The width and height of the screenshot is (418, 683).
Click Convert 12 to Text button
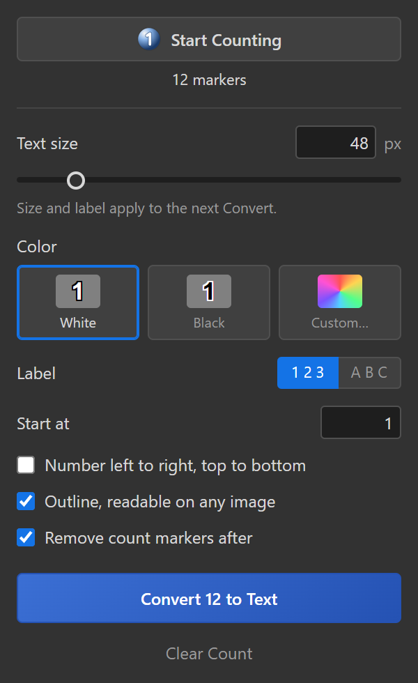[209, 598]
